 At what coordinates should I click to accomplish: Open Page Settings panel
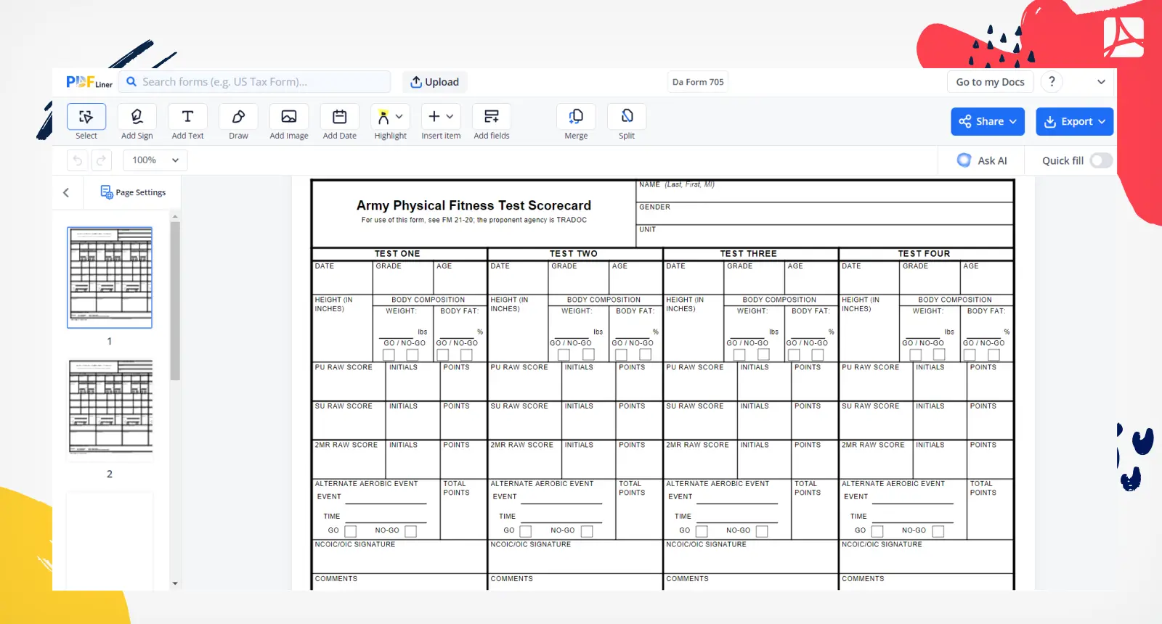coord(133,192)
